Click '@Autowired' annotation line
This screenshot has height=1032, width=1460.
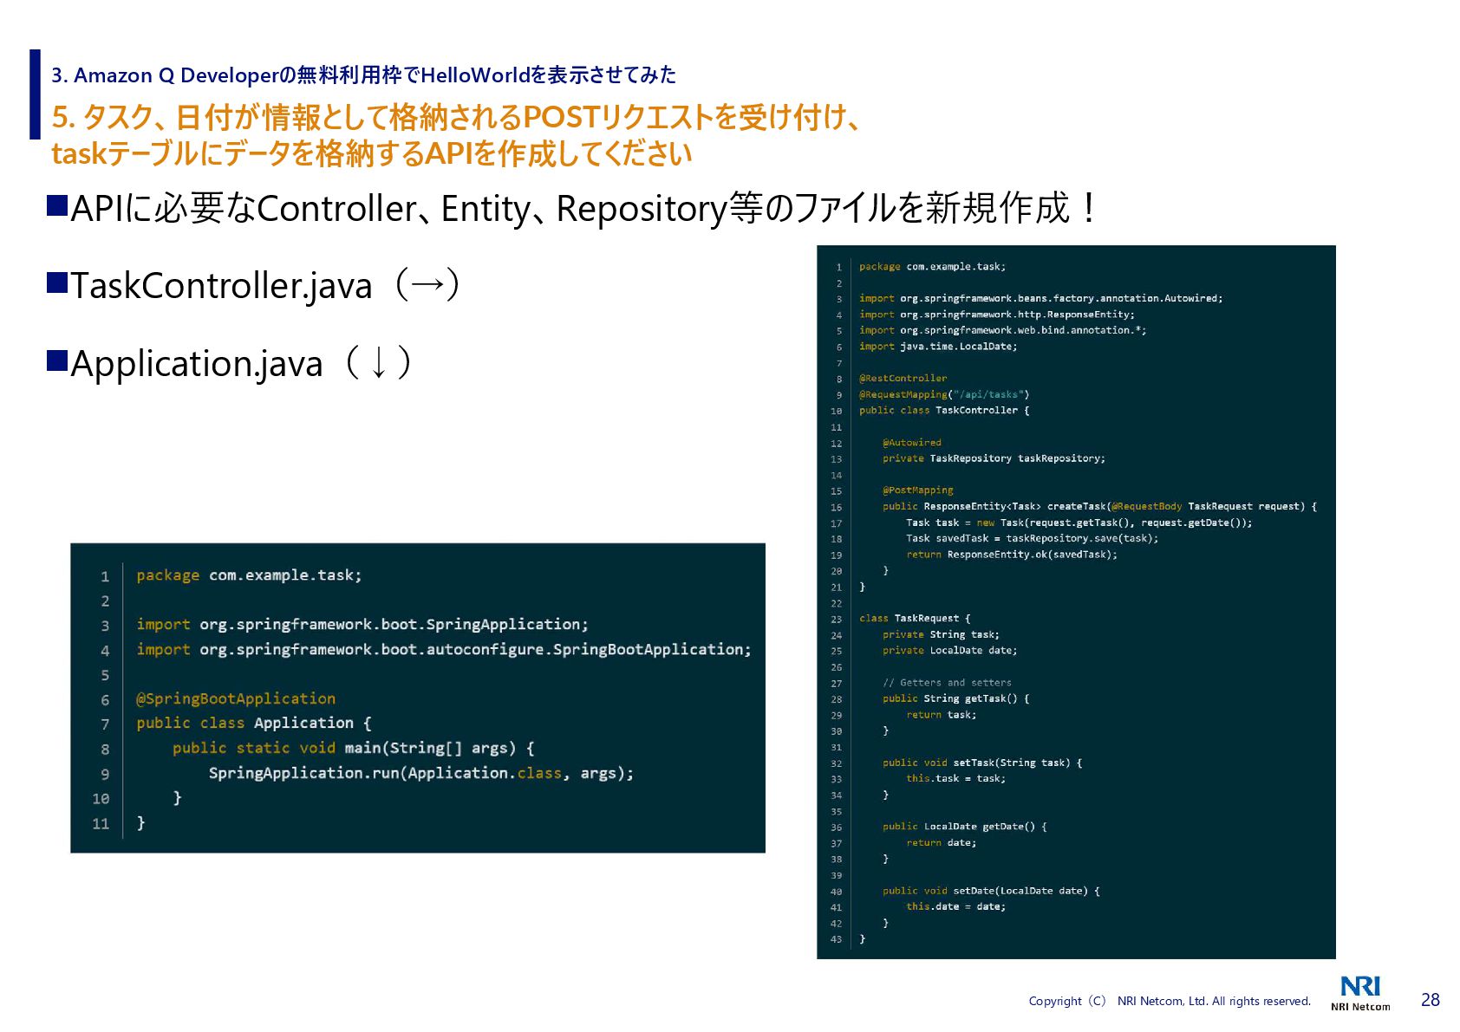pos(912,443)
